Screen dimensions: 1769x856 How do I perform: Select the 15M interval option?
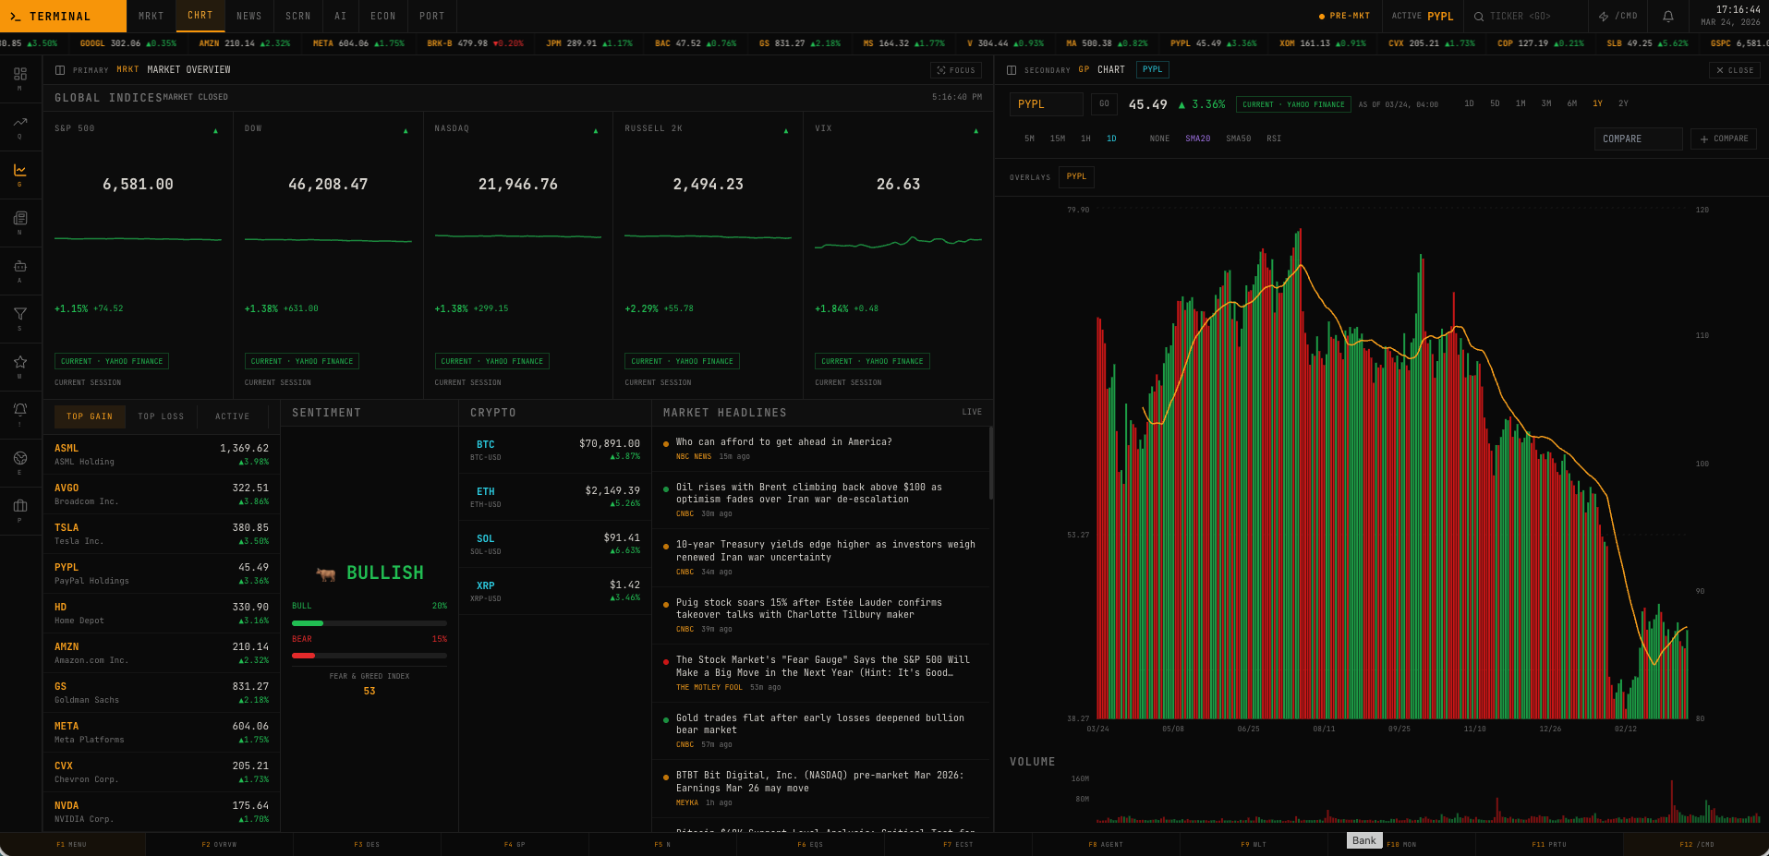click(x=1058, y=139)
